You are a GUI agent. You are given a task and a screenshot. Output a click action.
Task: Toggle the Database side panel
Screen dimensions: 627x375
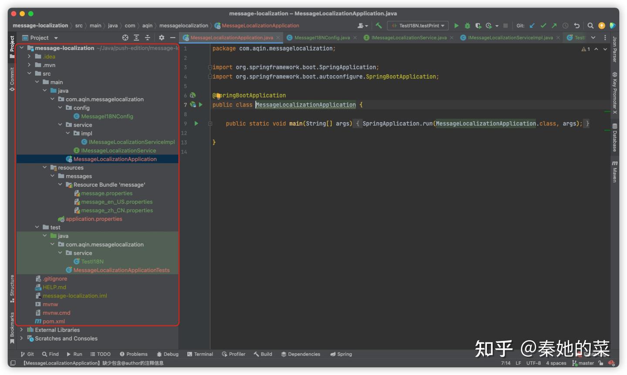[x=614, y=137]
